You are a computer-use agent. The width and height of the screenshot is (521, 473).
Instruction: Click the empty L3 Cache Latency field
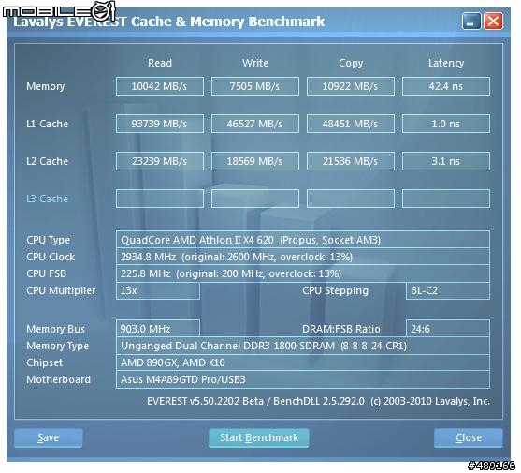pos(446,199)
